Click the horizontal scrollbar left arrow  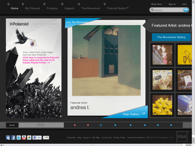click(x=2, y=145)
